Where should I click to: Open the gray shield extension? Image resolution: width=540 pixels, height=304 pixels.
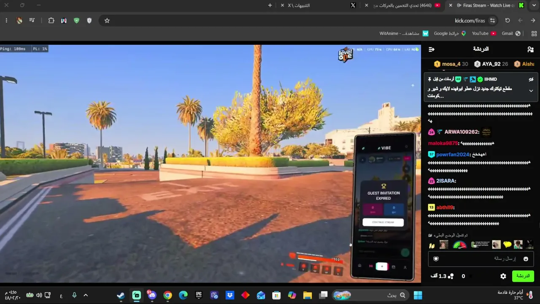(x=89, y=20)
